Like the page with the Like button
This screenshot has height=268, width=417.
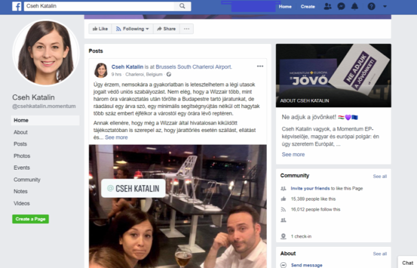point(100,28)
